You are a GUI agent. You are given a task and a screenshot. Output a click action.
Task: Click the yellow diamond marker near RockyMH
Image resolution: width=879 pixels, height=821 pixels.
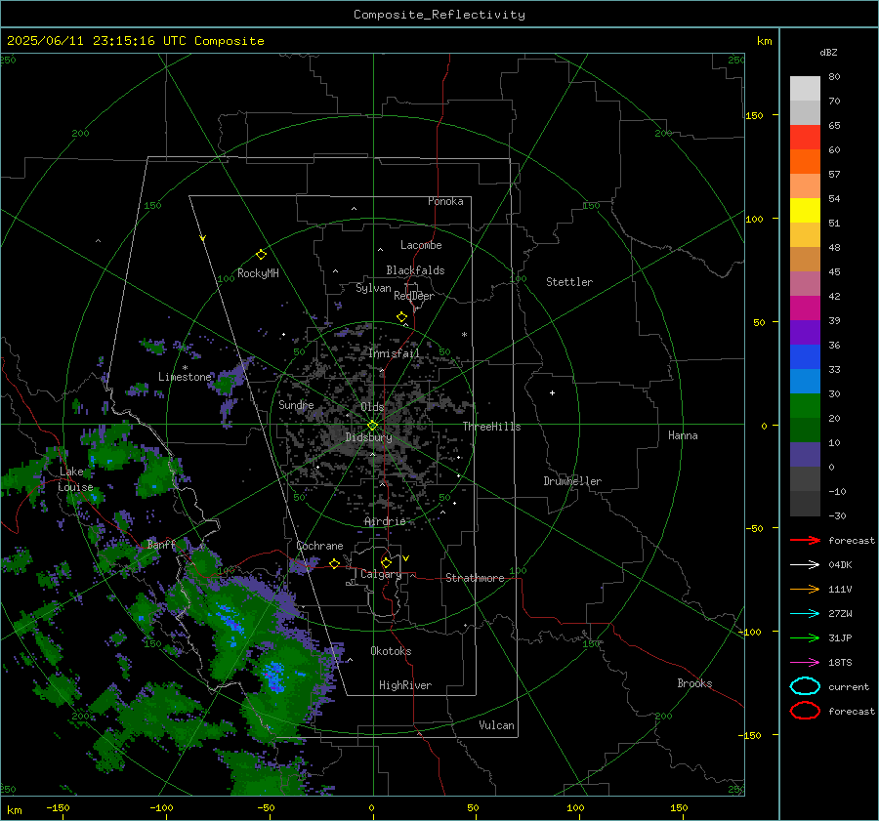click(261, 255)
